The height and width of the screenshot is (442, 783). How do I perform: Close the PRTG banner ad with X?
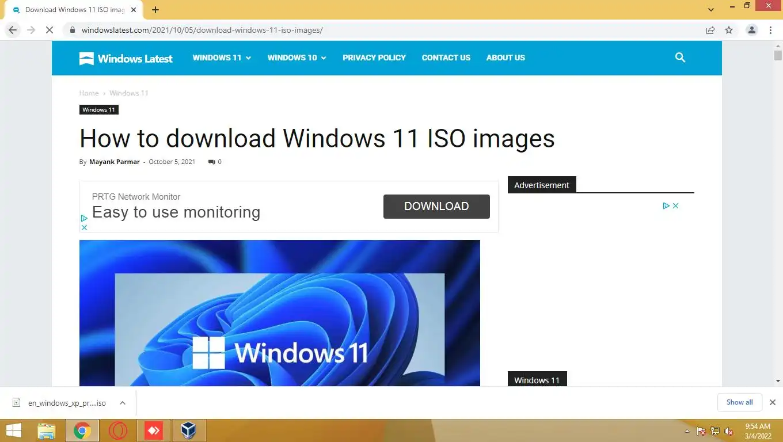click(84, 227)
